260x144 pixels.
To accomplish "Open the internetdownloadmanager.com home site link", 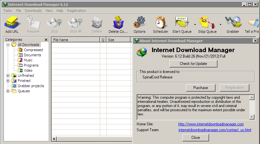I will (x=211, y=124).
